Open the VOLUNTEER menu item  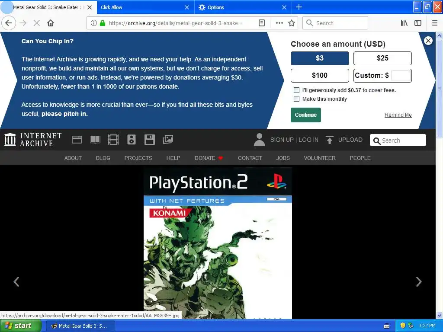320,158
